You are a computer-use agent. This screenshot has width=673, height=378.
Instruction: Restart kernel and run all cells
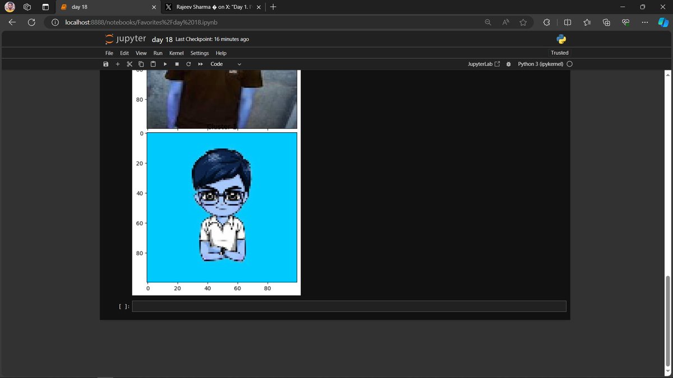[200, 64]
